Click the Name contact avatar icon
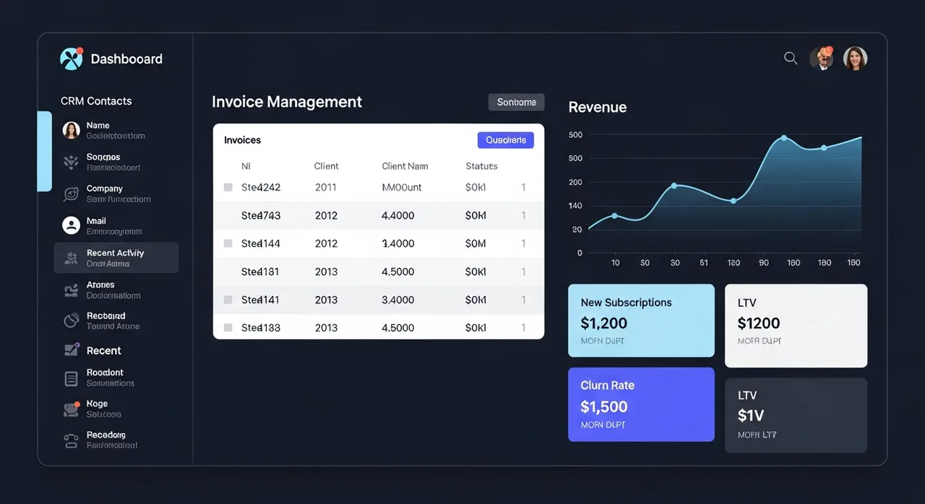Image resolution: width=925 pixels, height=504 pixels. click(x=71, y=130)
